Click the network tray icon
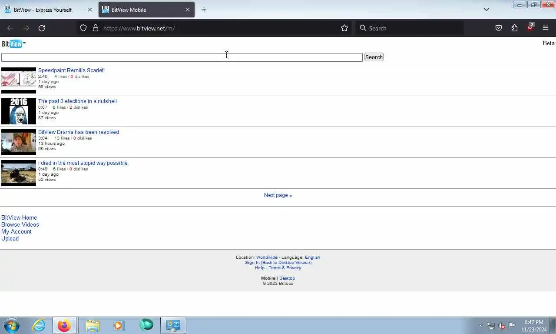 pyautogui.click(x=491, y=326)
